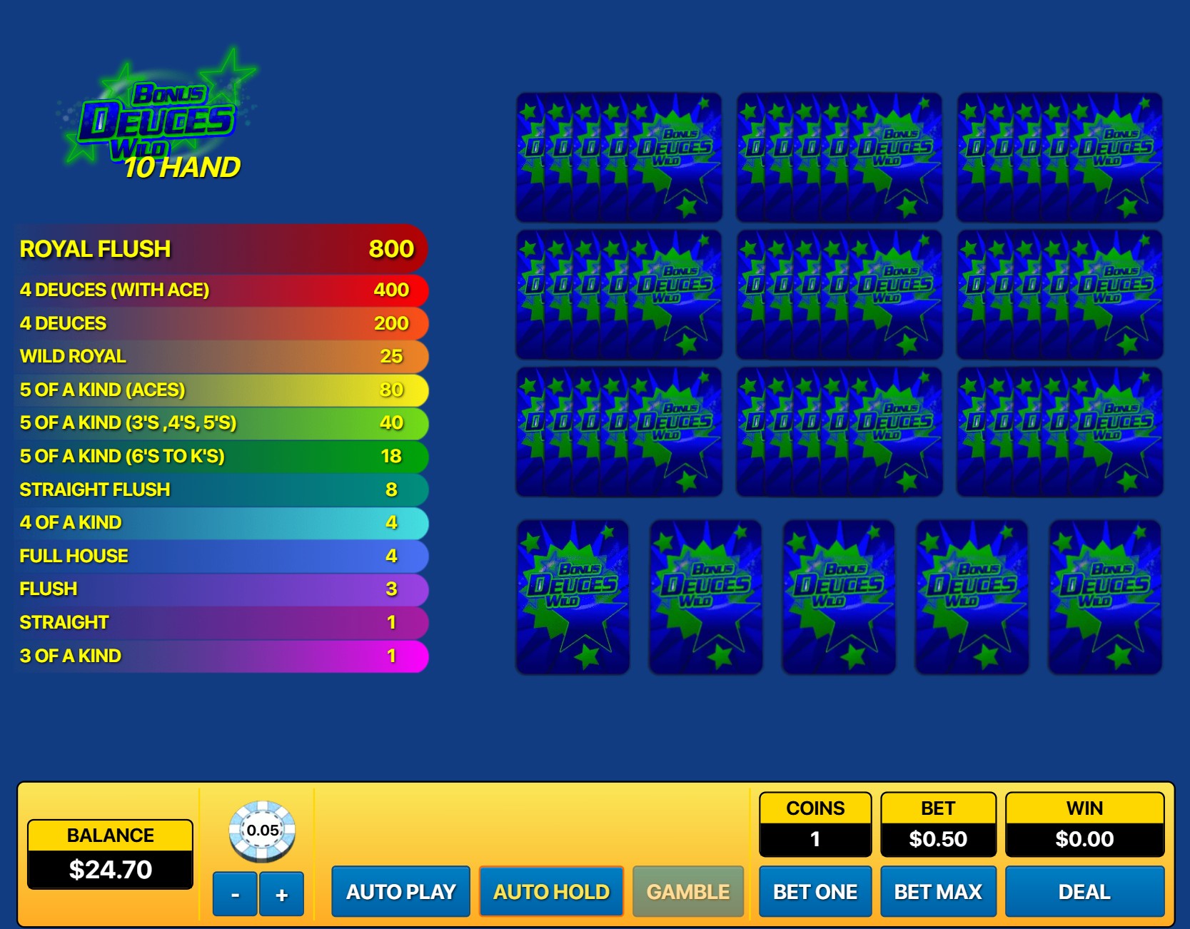Select the fifth card in main hand
Viewport: 1190px width, 929px height.
tap(1104, 597)
